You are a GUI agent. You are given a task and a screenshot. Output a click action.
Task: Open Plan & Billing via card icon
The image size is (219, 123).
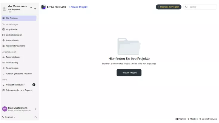tap(4, 63)
